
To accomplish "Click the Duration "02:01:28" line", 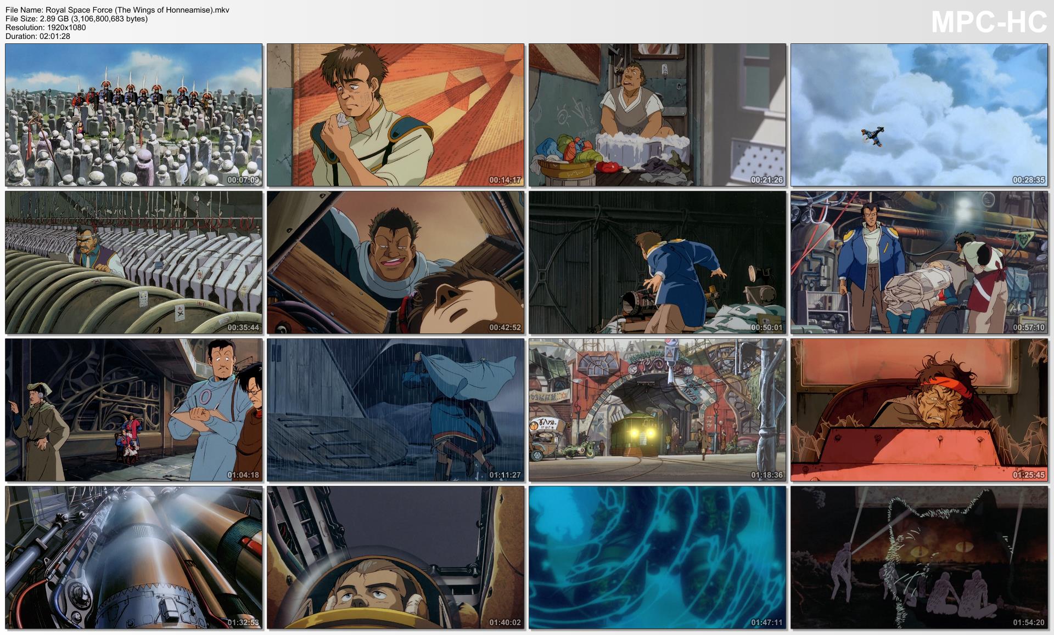I will pos(38,36).
